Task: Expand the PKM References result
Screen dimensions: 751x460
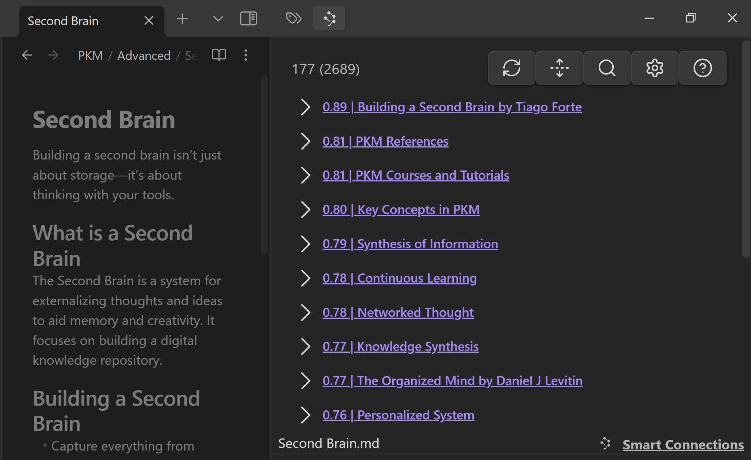Action: point(305,141)
